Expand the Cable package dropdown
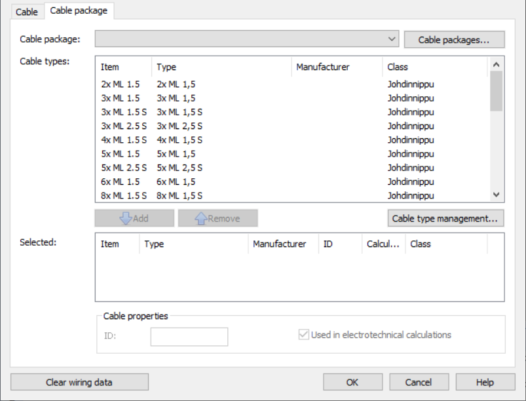This screenshot has width=526, height=401. click(x=392, y=39)
